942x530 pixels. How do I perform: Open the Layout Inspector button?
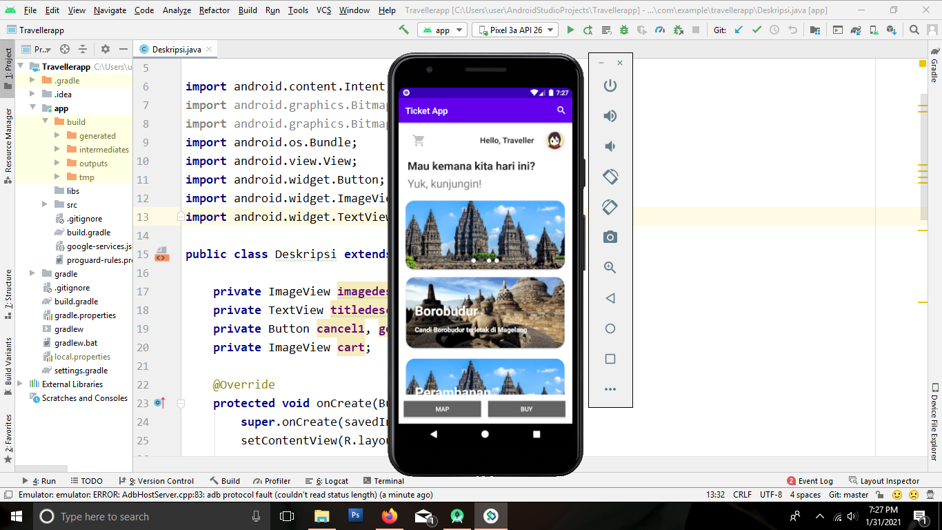[x=883, y=481]
